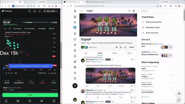Dismiss the blue Ctrl zoom hint banner
185x104 pixels.
point(51,66)
